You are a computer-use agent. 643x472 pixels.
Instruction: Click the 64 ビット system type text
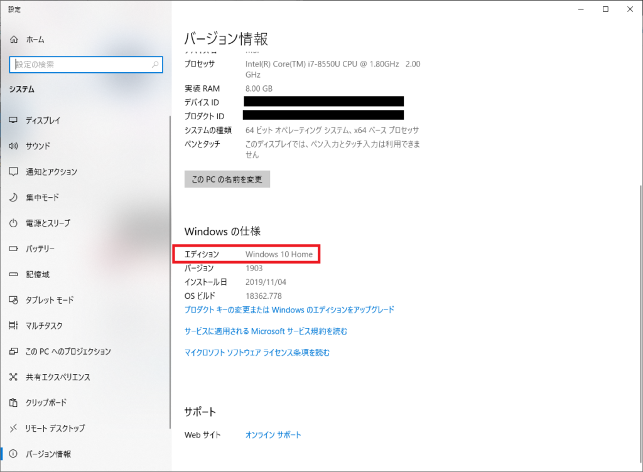(x=332, y=131)
